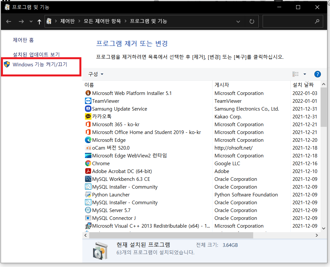Select the http://ohsoft.net/ publisher cell
The width and height of the screenshot is (330, 267).
coord(233,148)
